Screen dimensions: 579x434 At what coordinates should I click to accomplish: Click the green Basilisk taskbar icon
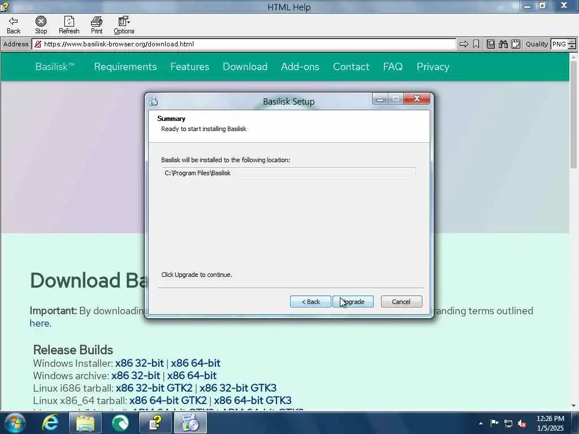point(120,423)
